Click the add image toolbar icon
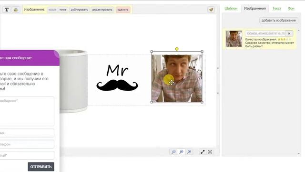 click(16, 10)
